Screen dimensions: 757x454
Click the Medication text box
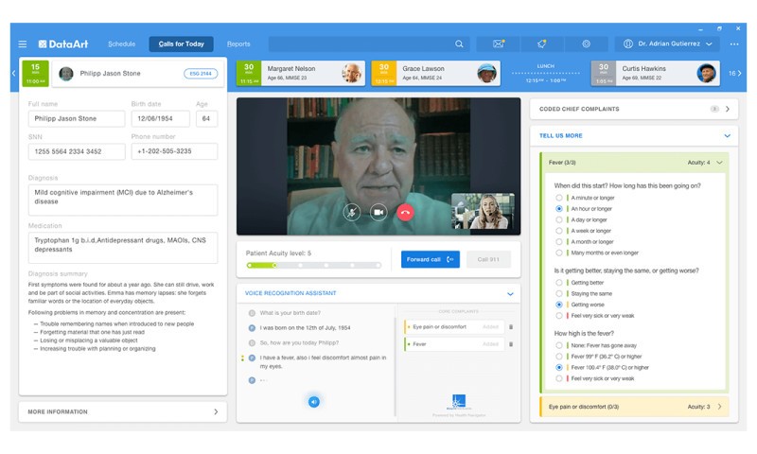123,248
